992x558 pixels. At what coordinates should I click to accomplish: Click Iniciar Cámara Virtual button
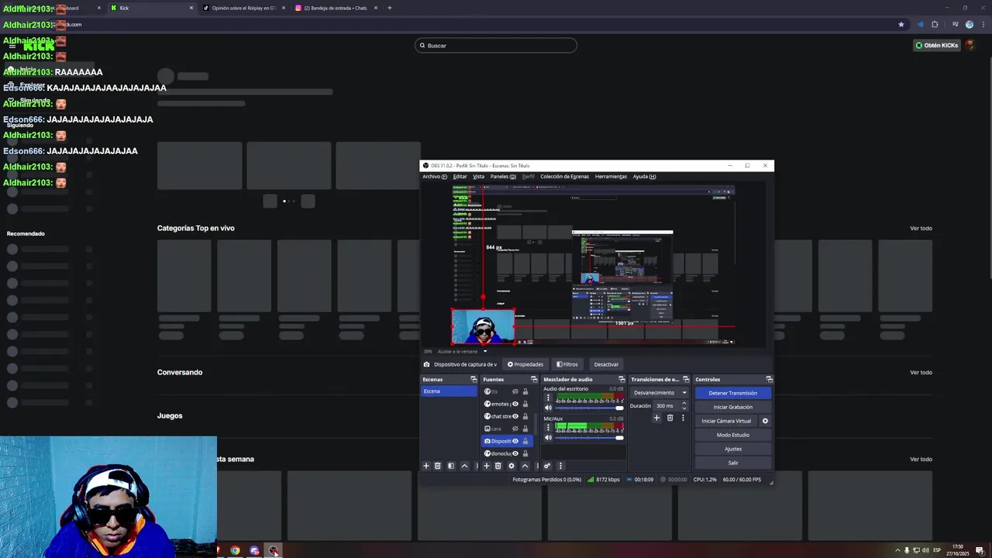click(x=726, y=421)
